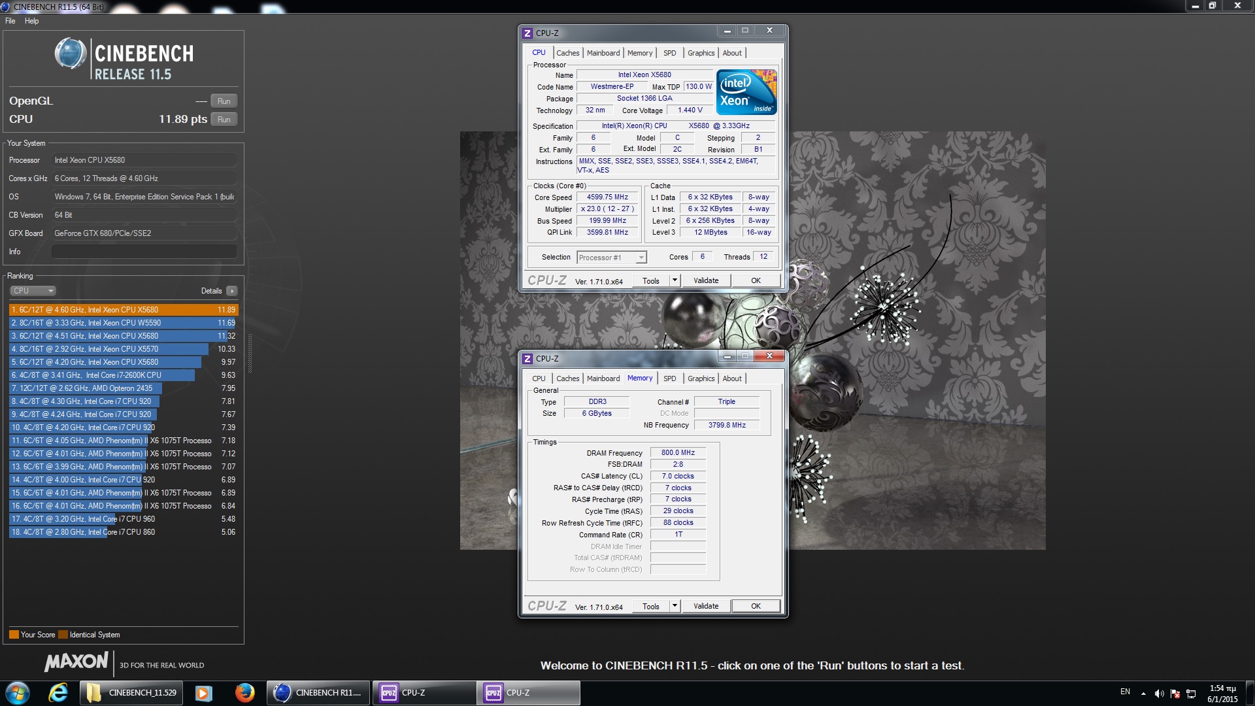This screenshot has height=706, width=1255.
Task: Minimize the upper CPU-Z window
Action: tap(727, 31)
